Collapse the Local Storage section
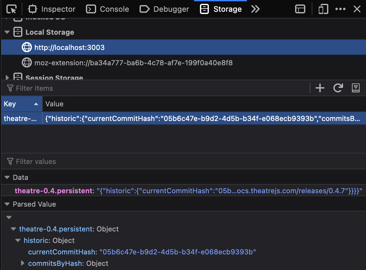 (7, 32)
